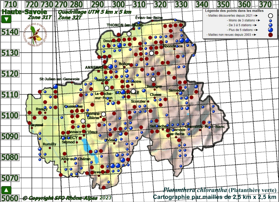Select the 'De 3 à 5 stations' legend dot

tap(270, 25)
